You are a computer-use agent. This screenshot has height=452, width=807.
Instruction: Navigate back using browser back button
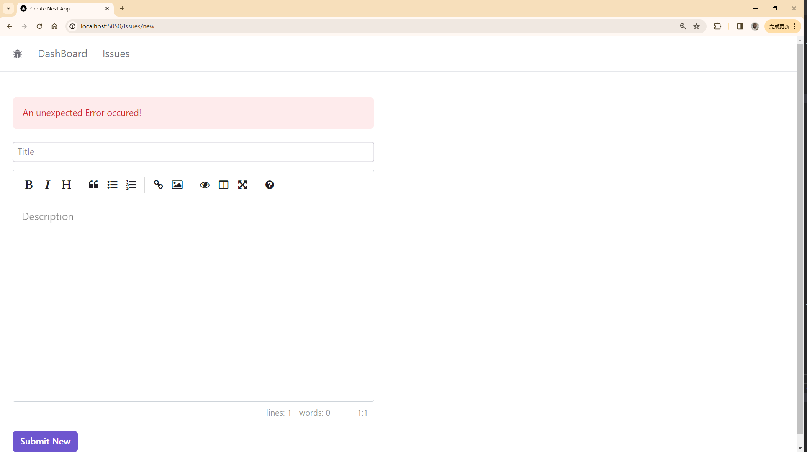10,26
